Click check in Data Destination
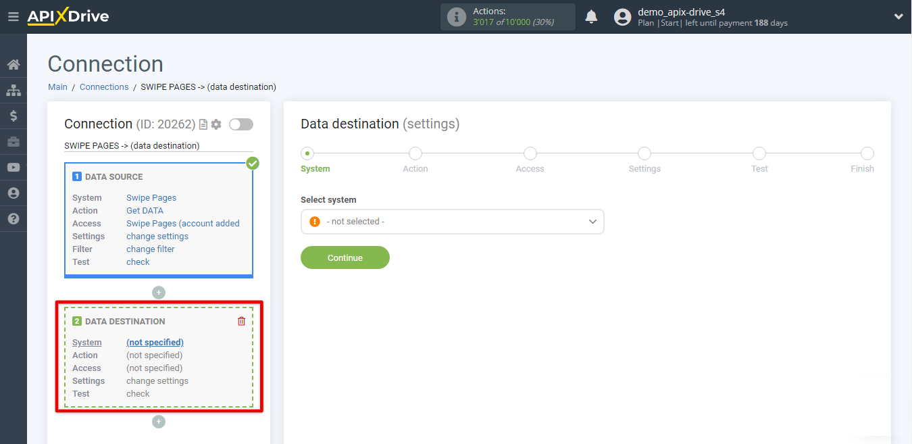This screenshot has width=912, height=444. coord(138,394)
